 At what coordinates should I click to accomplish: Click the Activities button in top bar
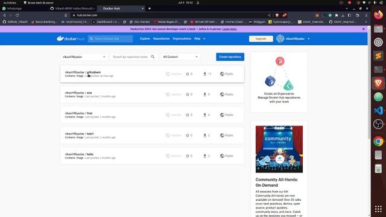click(10, 2)
